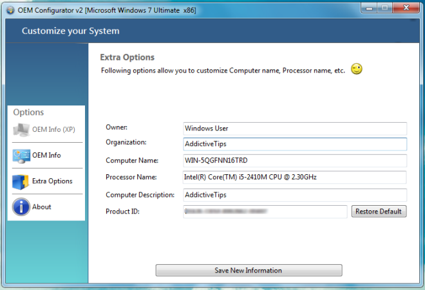Click the OEM Info computer icon
Screen dimensions: 425x290
(x=21, y=156)
